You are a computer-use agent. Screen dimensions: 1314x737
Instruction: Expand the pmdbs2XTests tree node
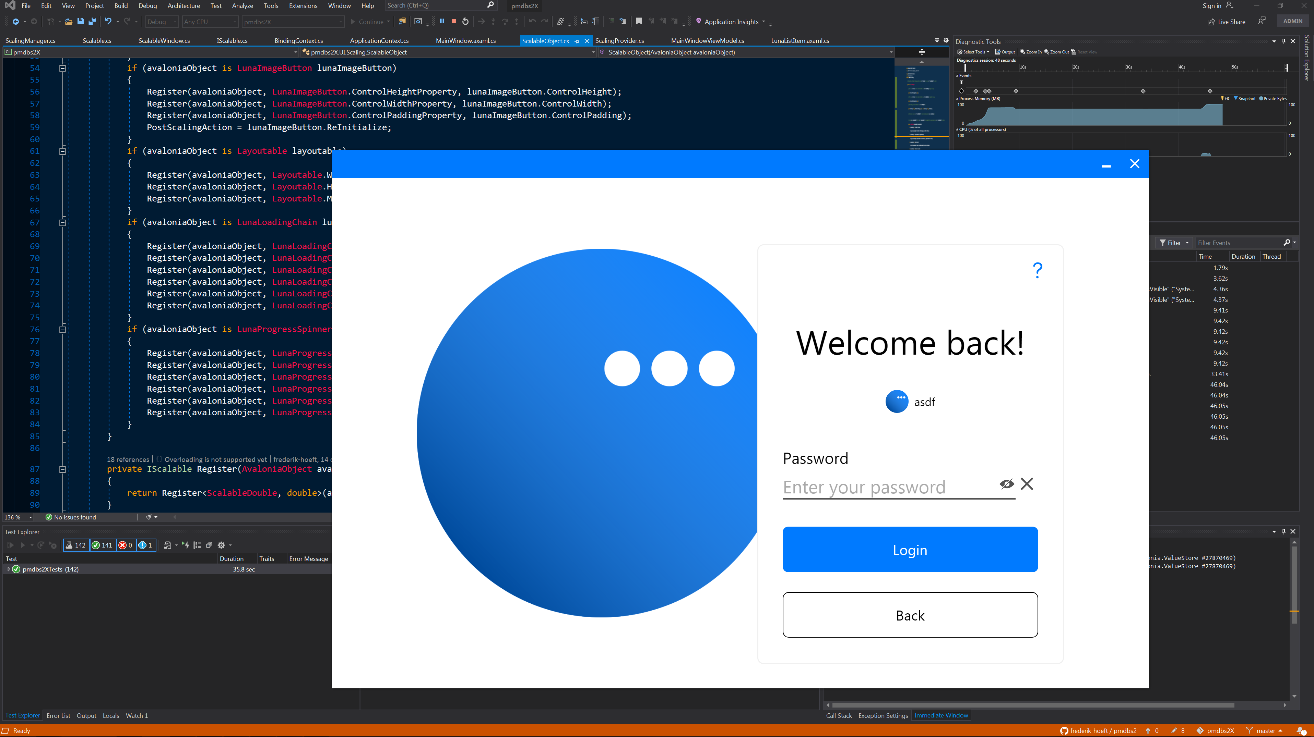click(x=9, y=569)
